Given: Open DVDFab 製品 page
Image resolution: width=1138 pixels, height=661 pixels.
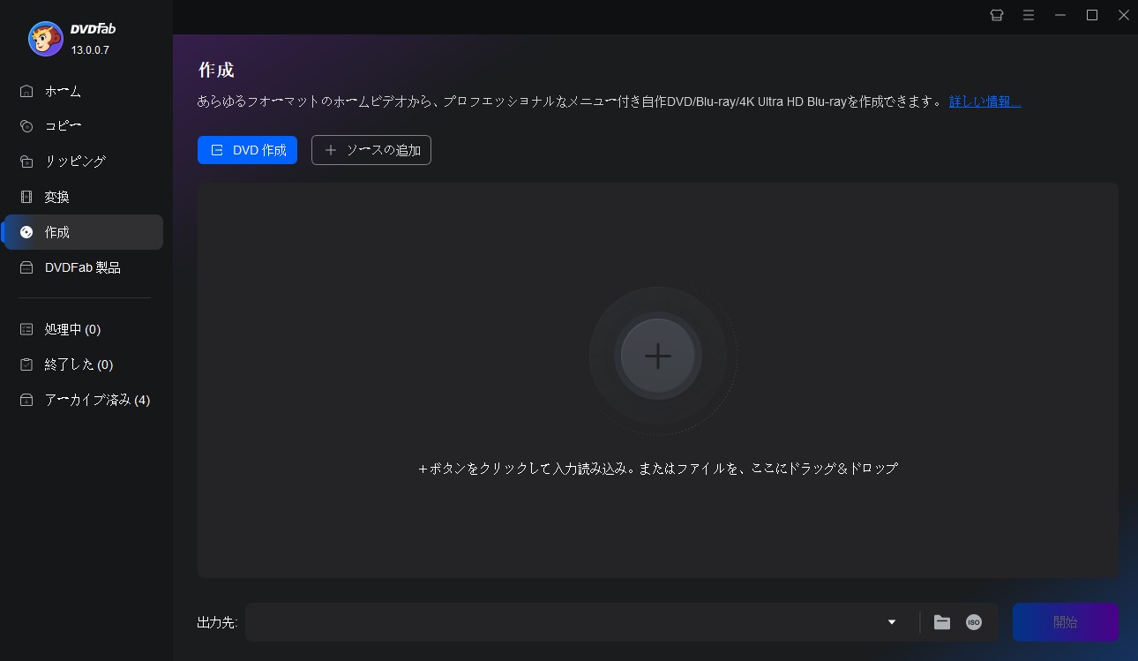Looking at the screenshot, I should pos(84,267).
